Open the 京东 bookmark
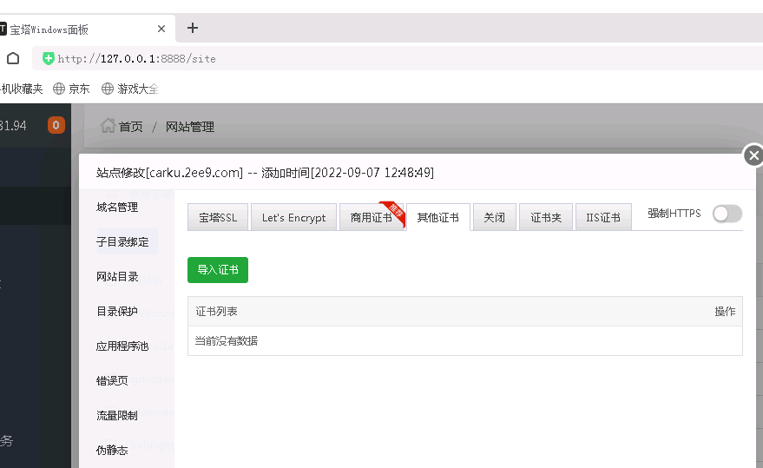 click(x=71, y=89)
